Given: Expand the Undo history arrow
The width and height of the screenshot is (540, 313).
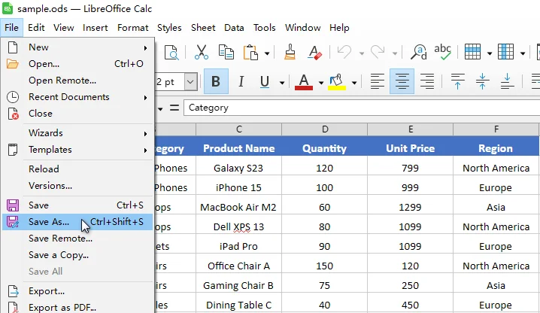Looking at the screenshot, I should click(x=362, y=53).
